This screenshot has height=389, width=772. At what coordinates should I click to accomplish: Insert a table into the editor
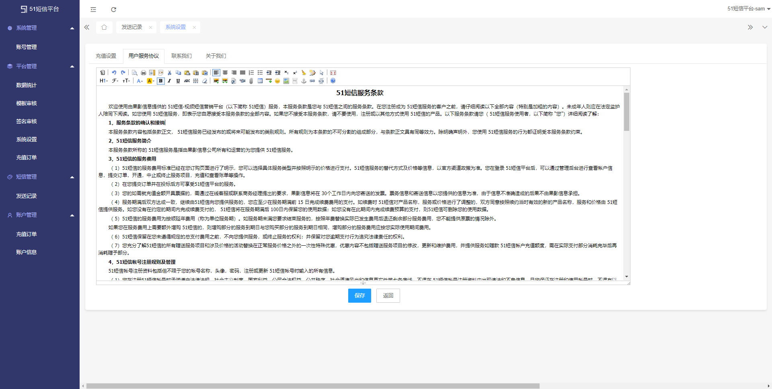[260, 81]
